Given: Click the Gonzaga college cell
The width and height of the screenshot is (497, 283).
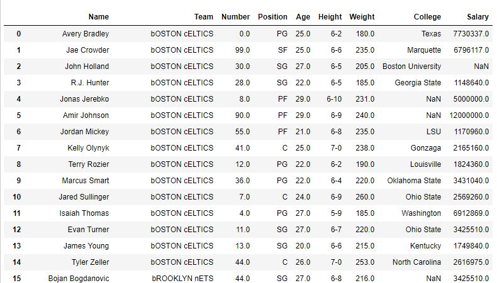Looking at the screenshot, I should pos(426,148).
